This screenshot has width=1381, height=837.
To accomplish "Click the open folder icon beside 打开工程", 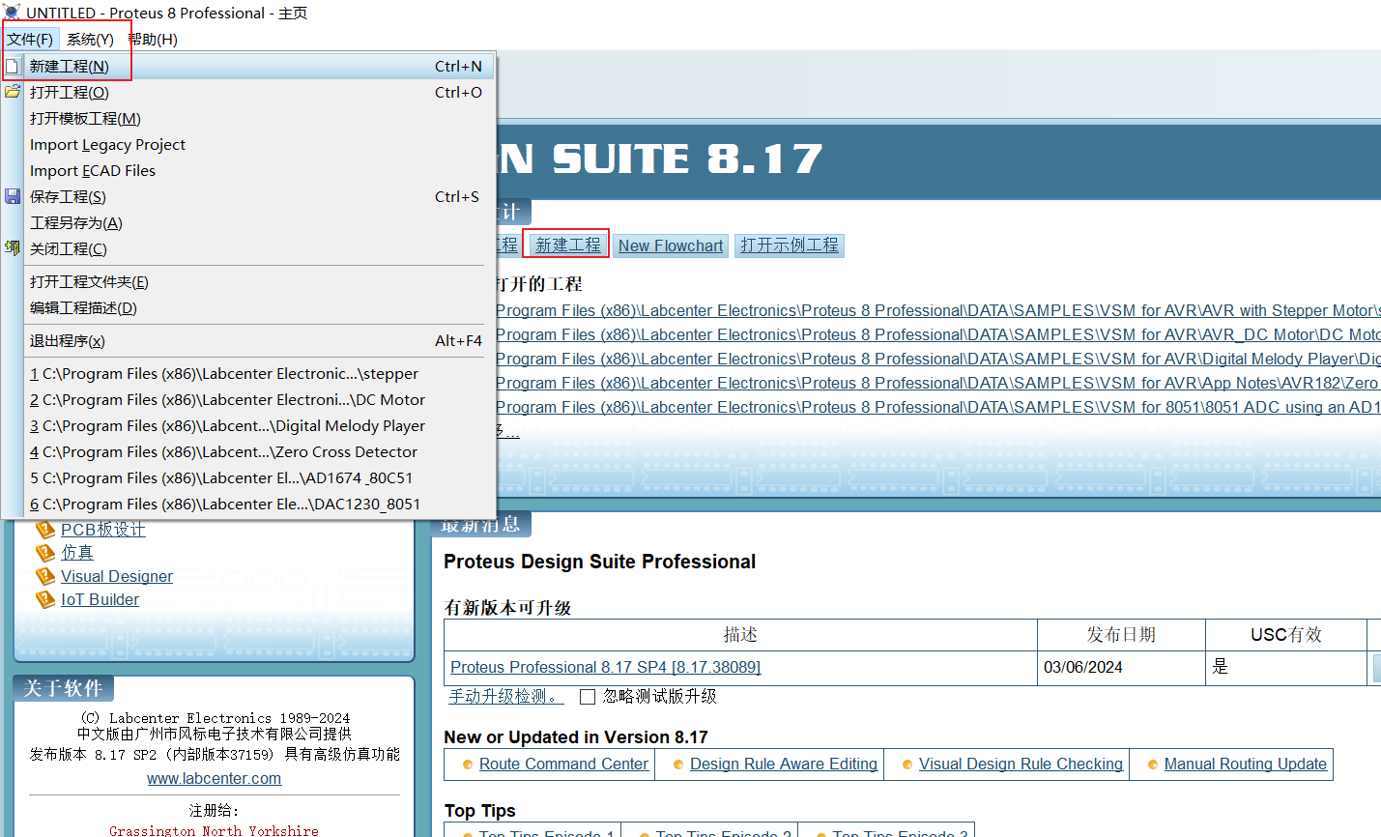I will [12, 92].
